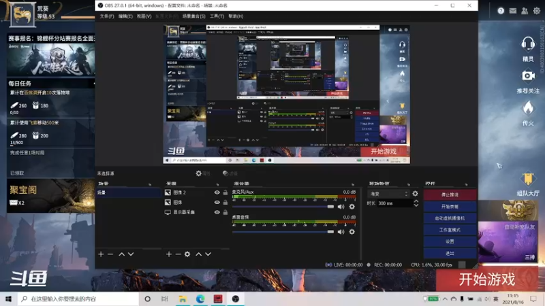The image size is (545, 306).
Task: Click 停止推流 stop streaming button
Action: pyautogui.click(x=450, y=194)
